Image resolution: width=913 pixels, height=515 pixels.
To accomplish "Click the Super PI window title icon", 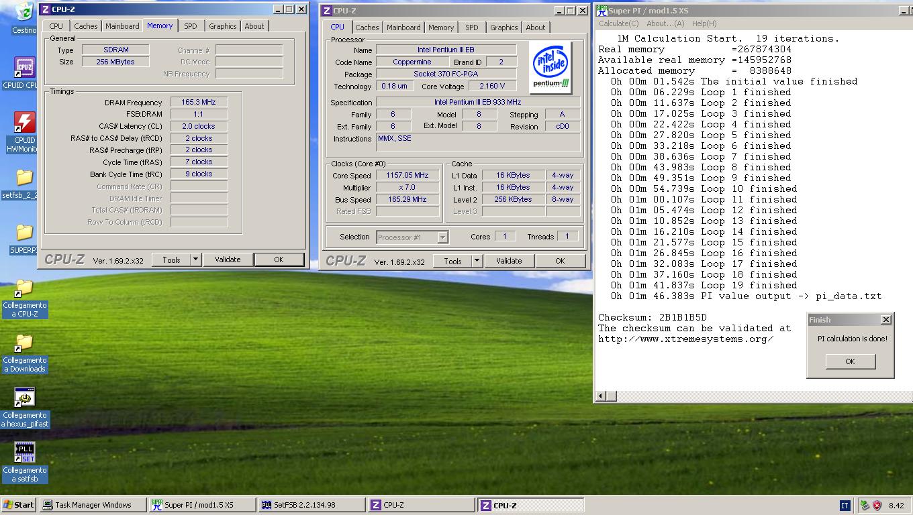I will coord(602,10).
